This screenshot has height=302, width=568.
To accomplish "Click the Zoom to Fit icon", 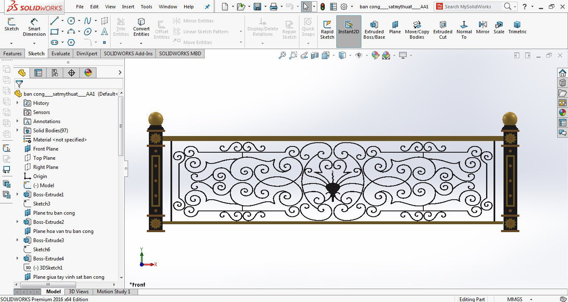I will [x=282, y=55].
